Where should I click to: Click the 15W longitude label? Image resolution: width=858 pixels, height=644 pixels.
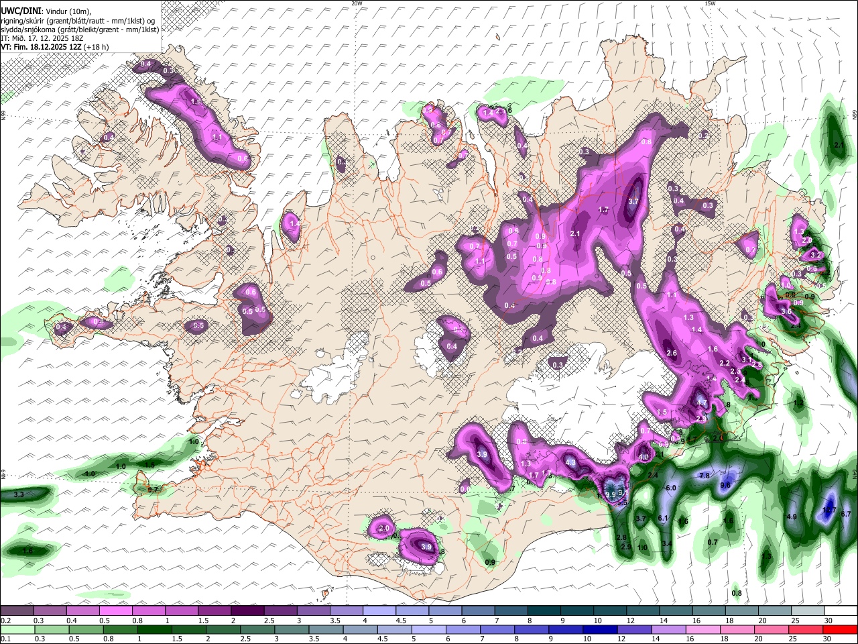(710, 3)
